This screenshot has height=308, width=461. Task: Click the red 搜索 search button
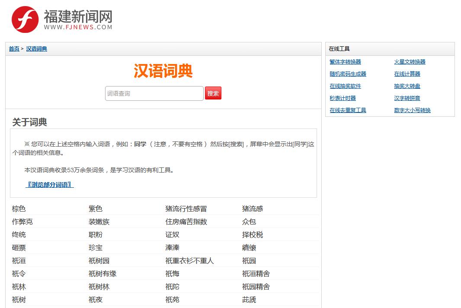(213, 93)
